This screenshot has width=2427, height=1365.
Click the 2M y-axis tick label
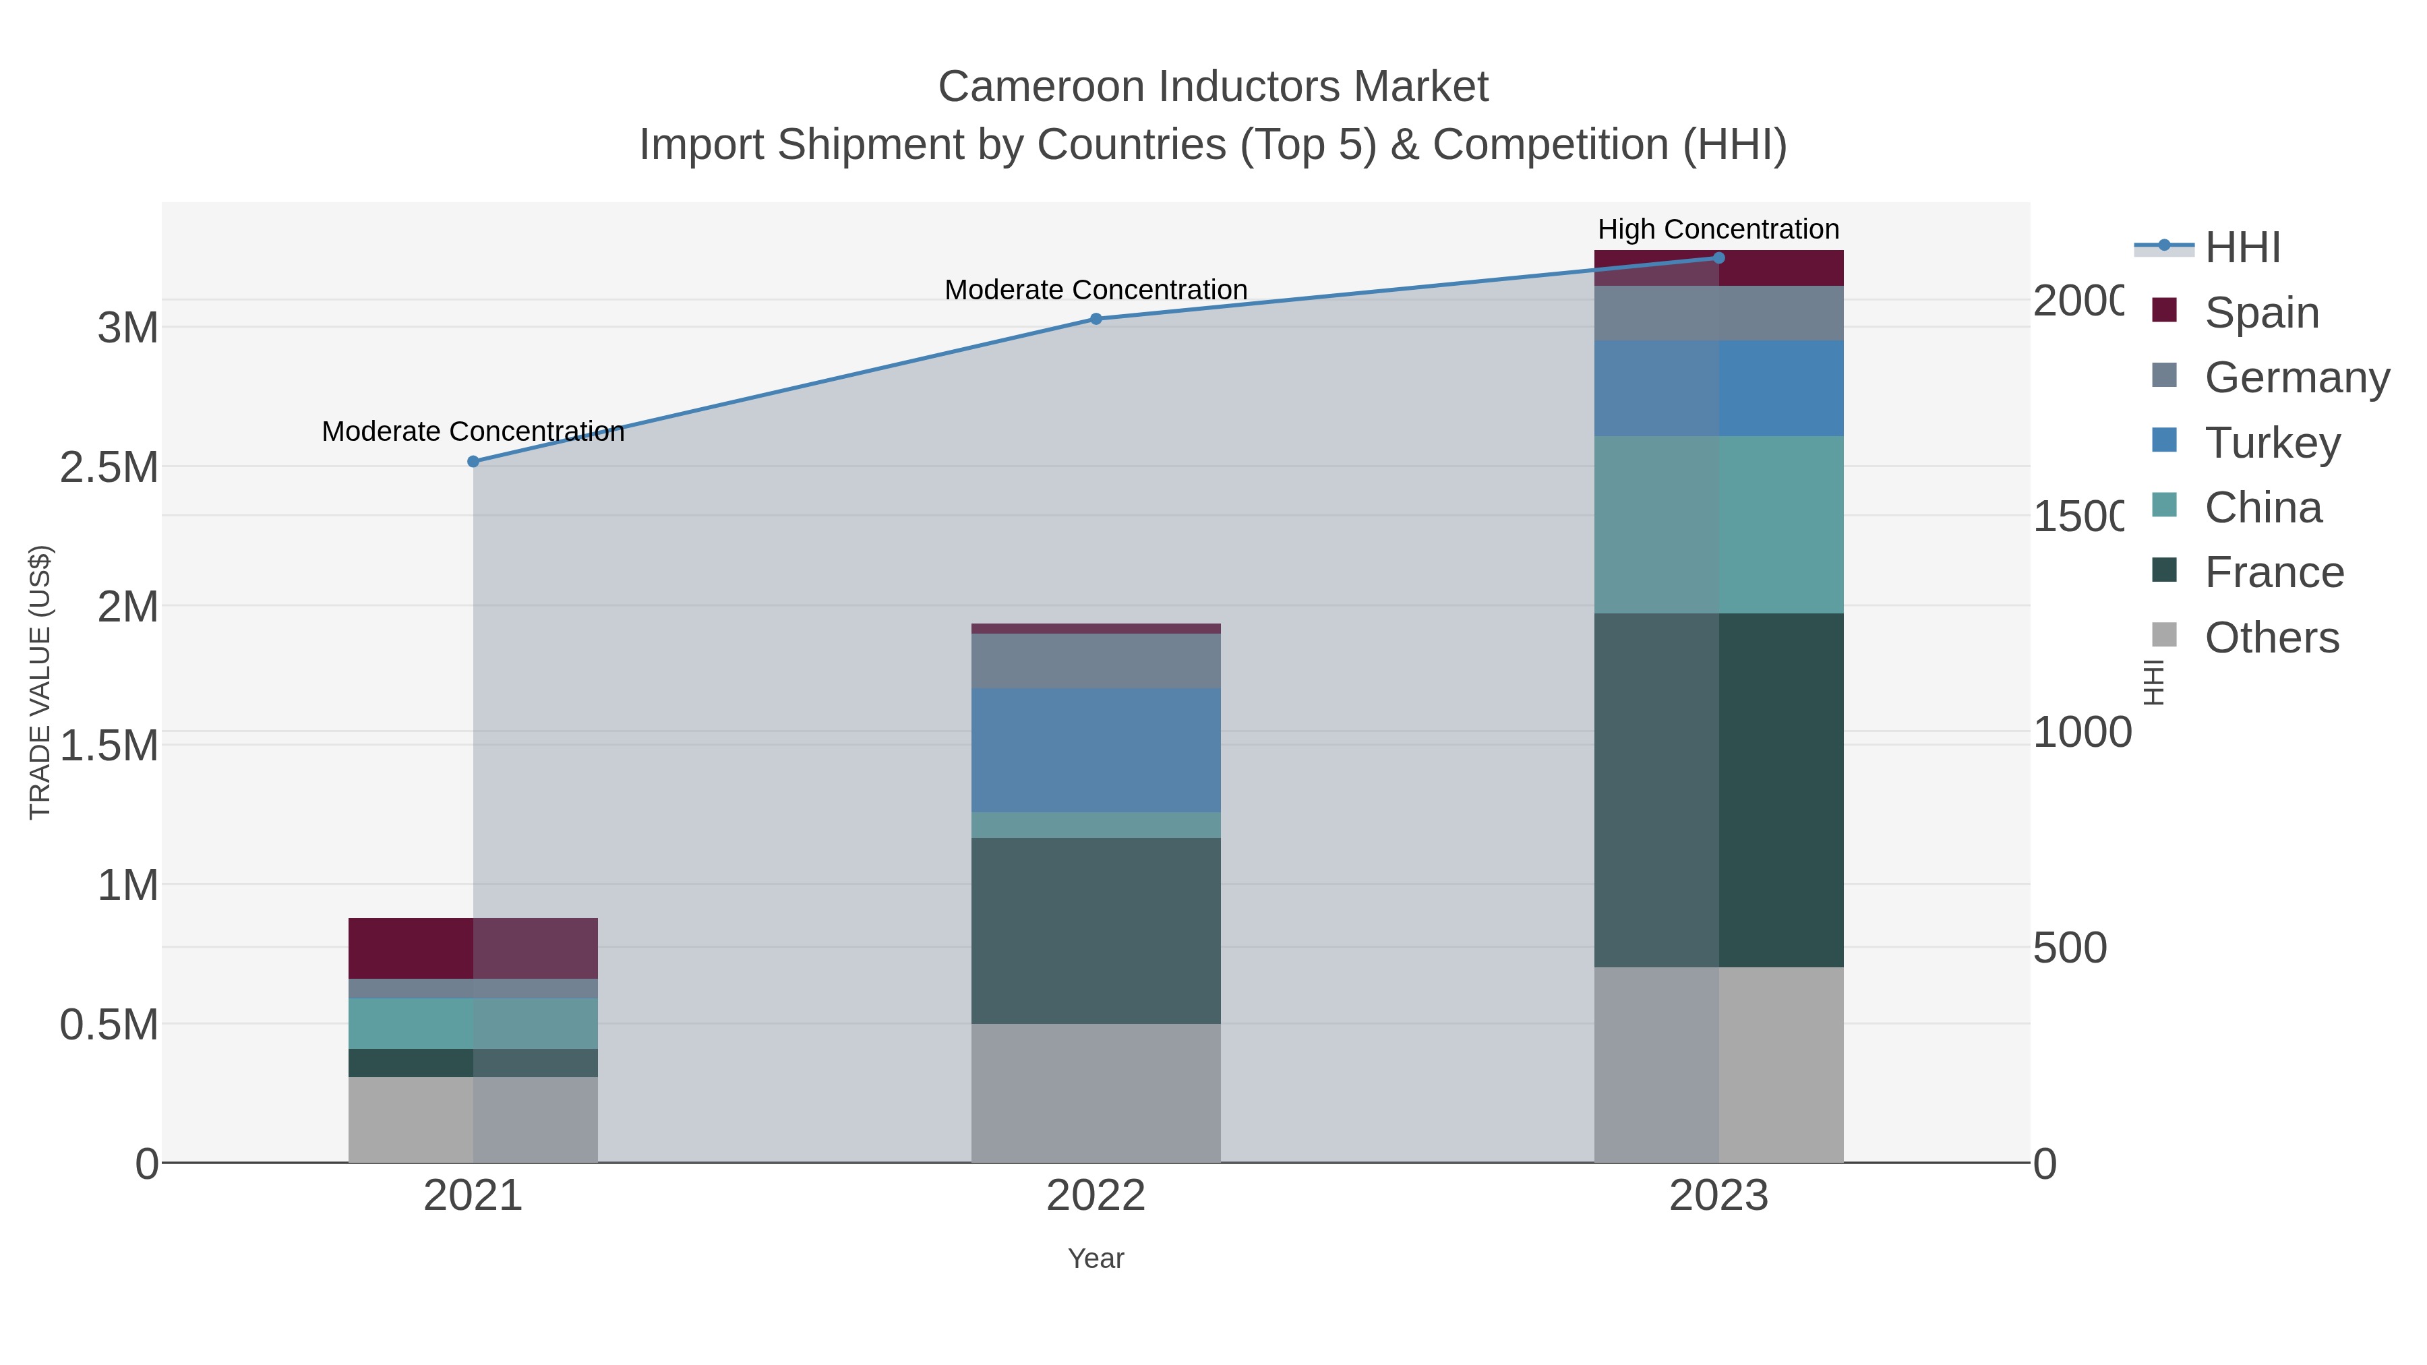[x=128, y=607]
